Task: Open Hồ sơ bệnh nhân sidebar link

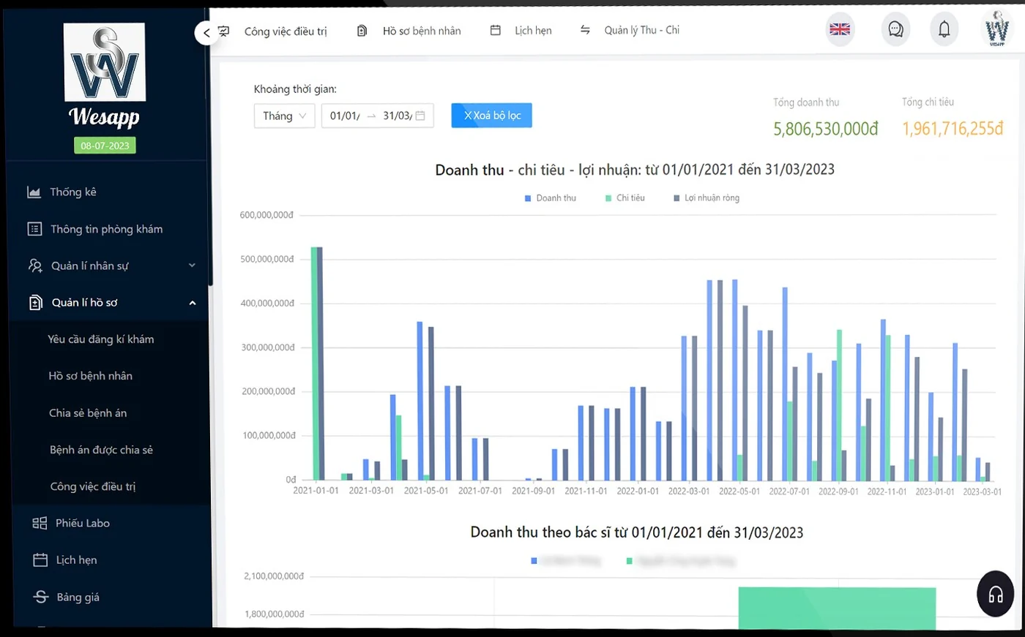Action: tap(91, 376)
